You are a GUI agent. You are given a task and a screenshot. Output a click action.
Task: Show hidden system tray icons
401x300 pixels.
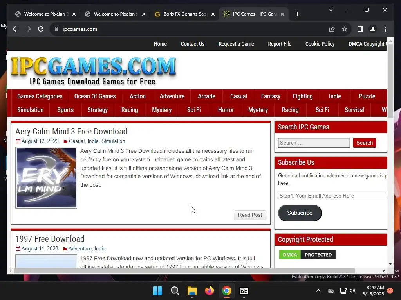click(x=318, y=291)
